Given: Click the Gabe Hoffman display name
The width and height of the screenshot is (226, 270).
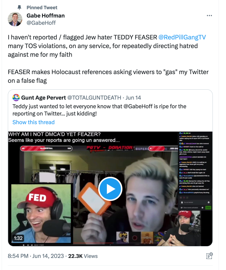Looking at the screenshot, I should 46,16.
